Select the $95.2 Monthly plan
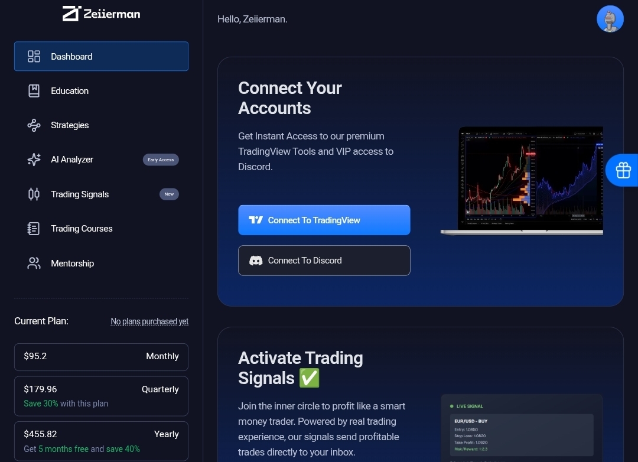The image size is (638, 462). (x=101, y=357)
